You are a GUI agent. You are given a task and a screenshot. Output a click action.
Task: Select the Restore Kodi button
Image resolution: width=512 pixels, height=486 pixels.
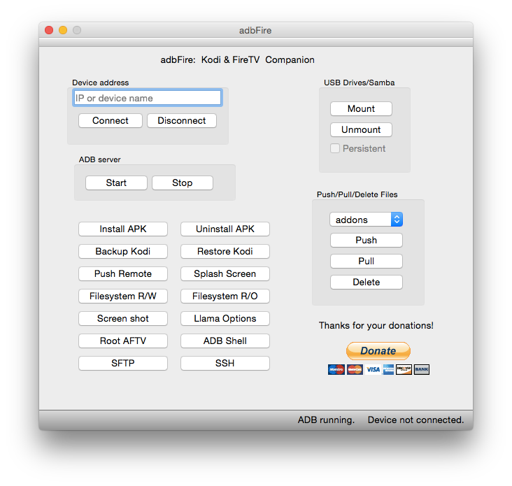click(x=225, y=251)
